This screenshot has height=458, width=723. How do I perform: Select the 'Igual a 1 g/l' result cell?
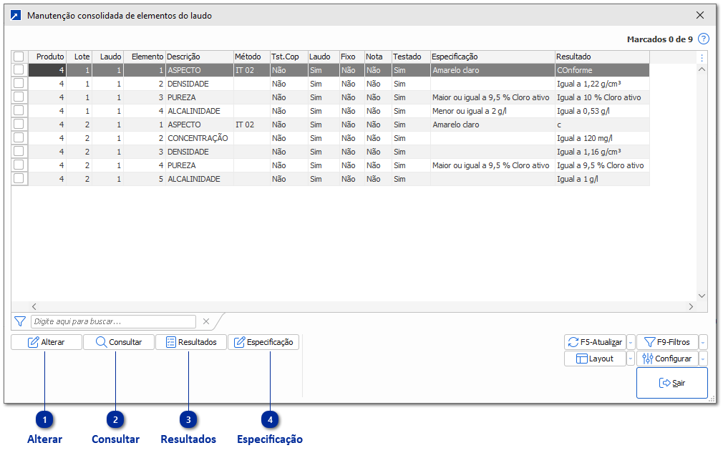coord(602,179)
